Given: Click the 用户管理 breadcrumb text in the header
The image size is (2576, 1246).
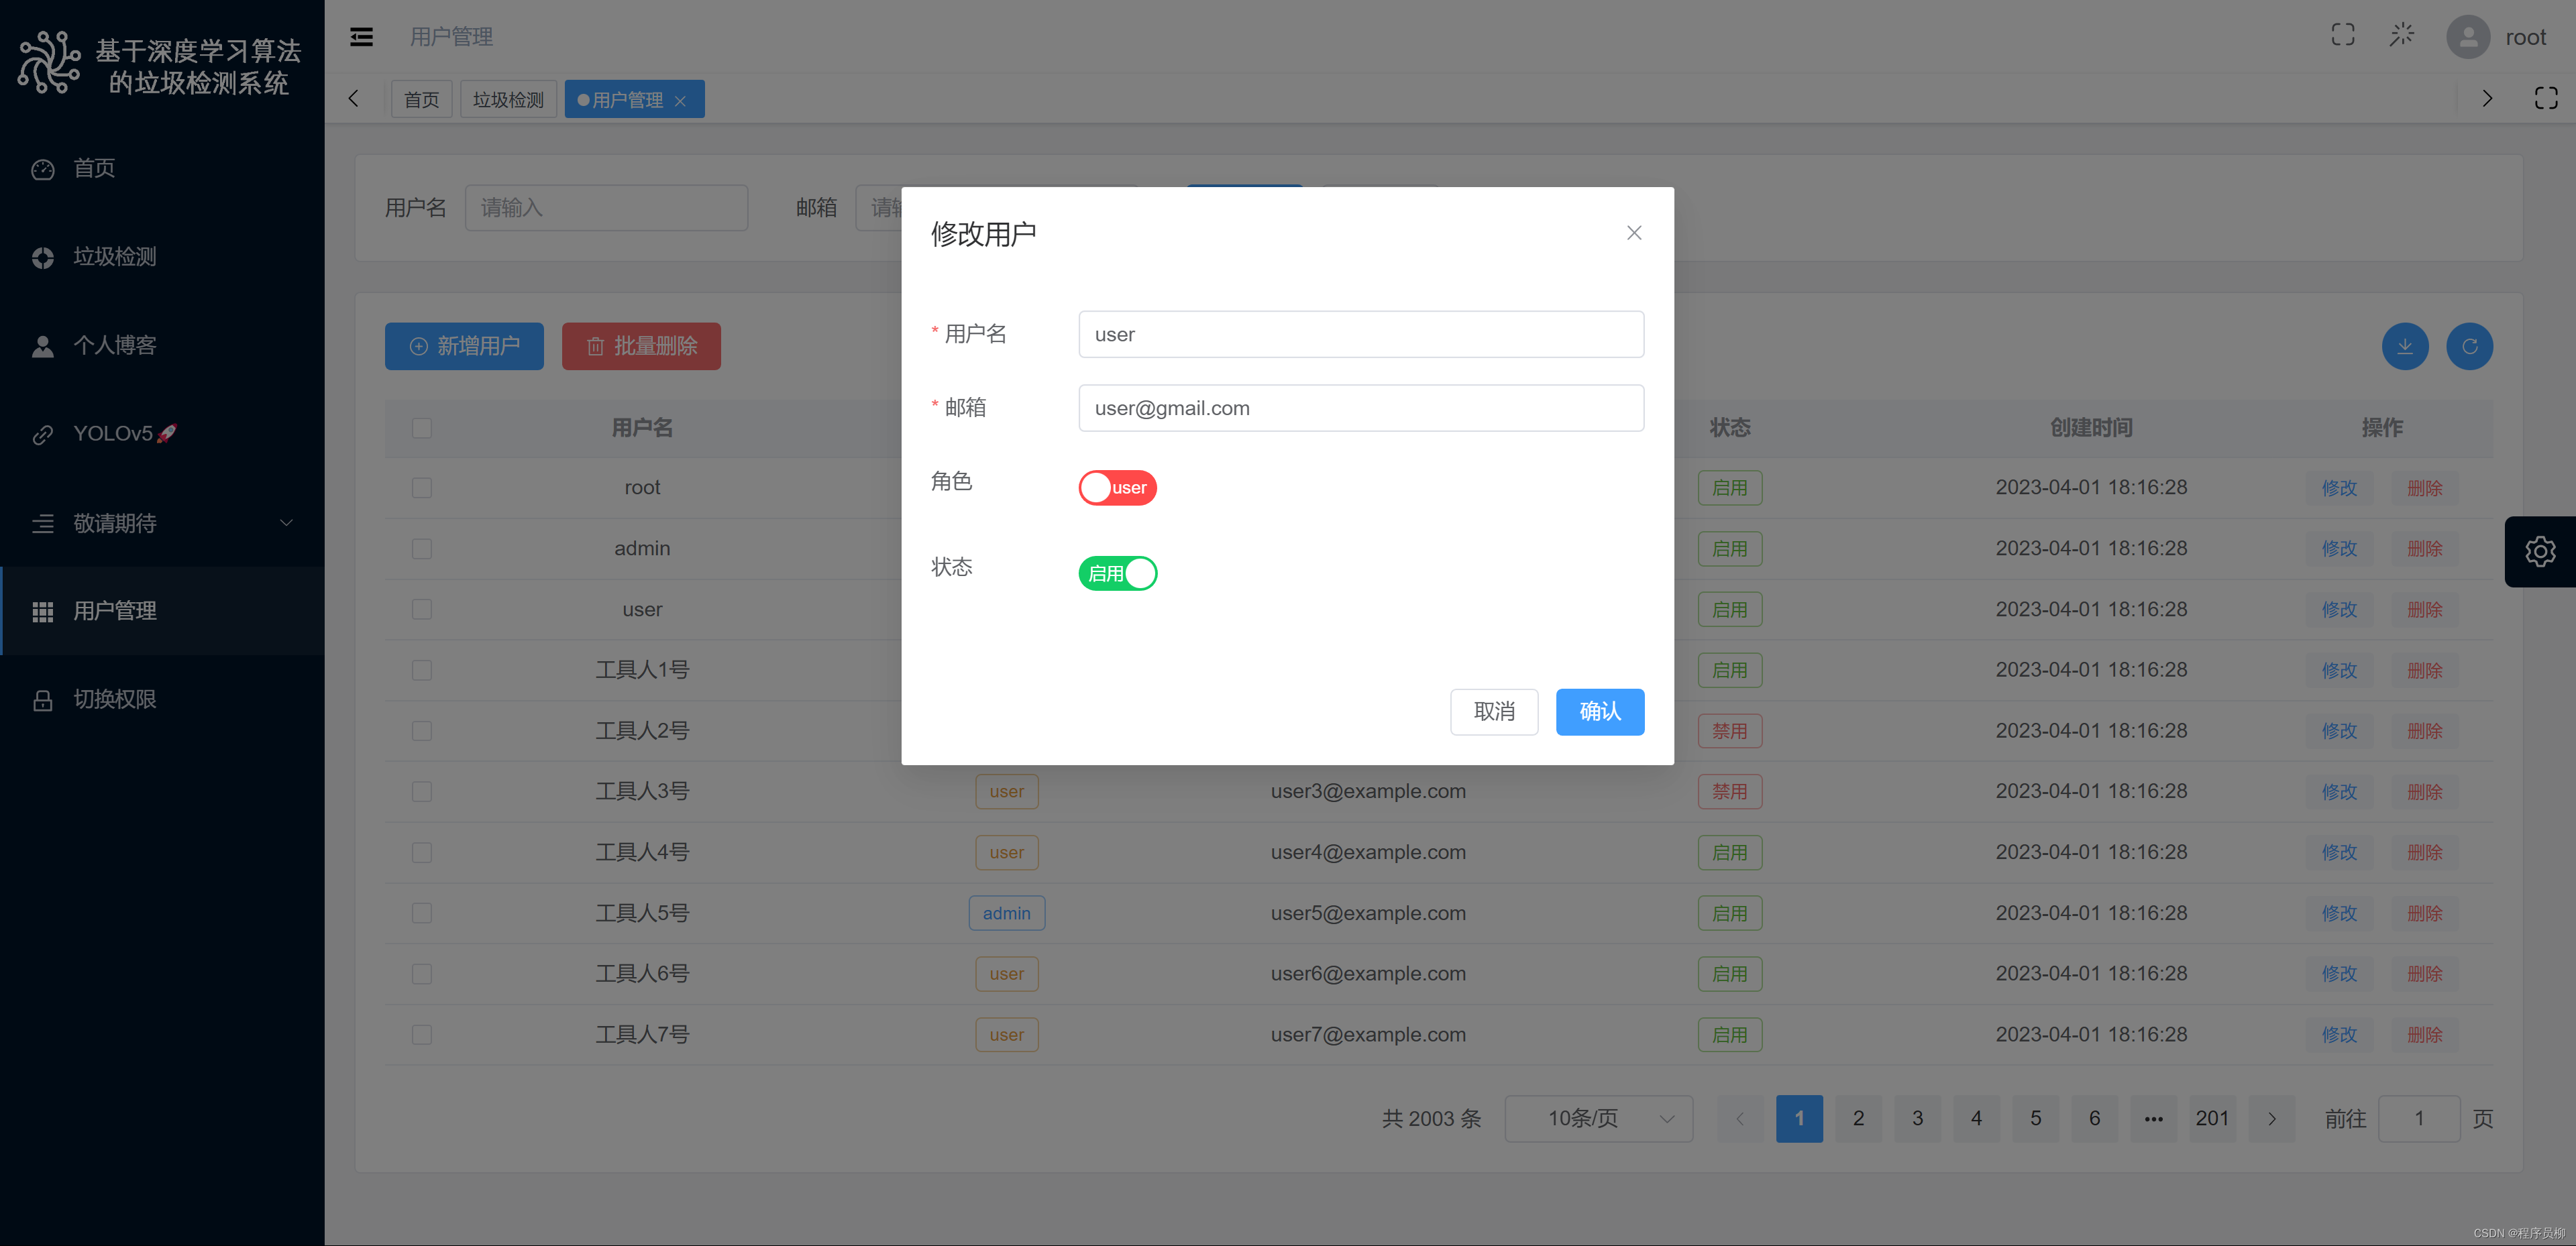Looking at the screenshot, I should coord(451,37).
